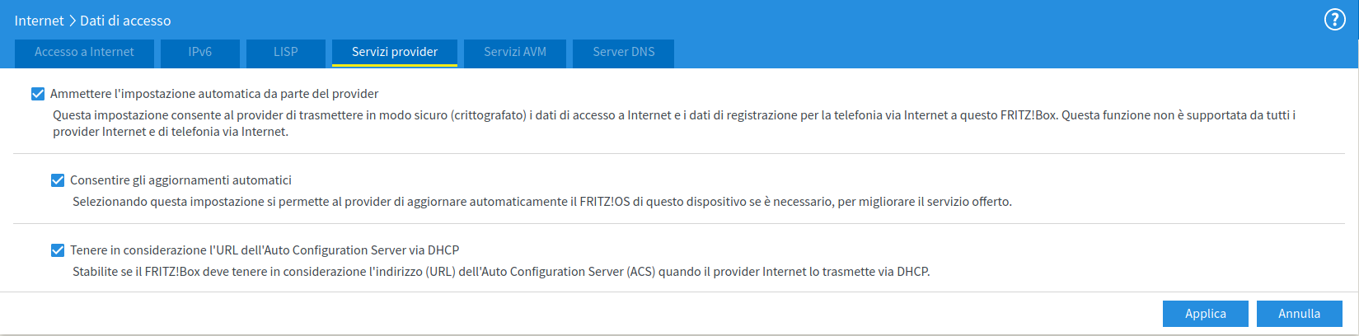Untick the automatic provider configuration checkbox
Viewport: 1359px width, 336px height.
pos(38,94)
